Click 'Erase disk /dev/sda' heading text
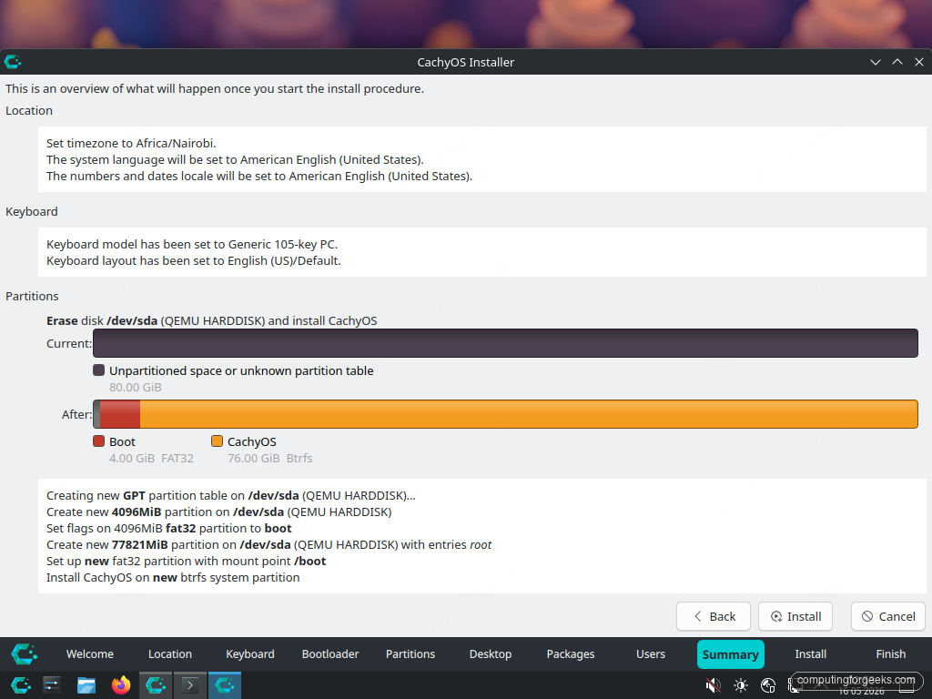The height and width of the screenshot is (699, 932). click(x=211, y=321)
